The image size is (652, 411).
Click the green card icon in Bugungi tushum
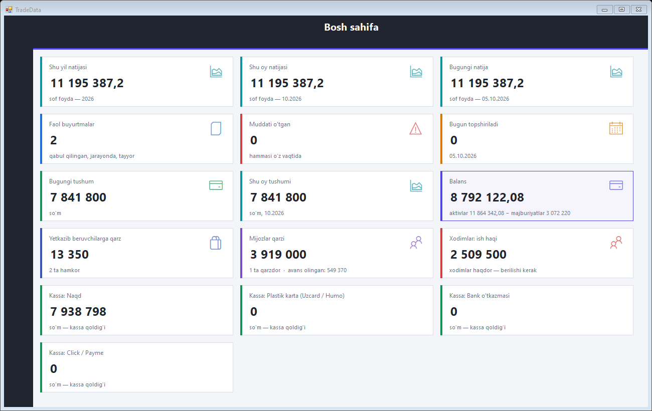pyautogui.click(x=216, y=185)
